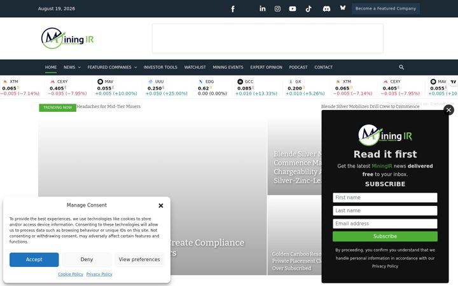Open the Blende Silver Mobilizes Drill Crew ticker headline

click(370, 107)
